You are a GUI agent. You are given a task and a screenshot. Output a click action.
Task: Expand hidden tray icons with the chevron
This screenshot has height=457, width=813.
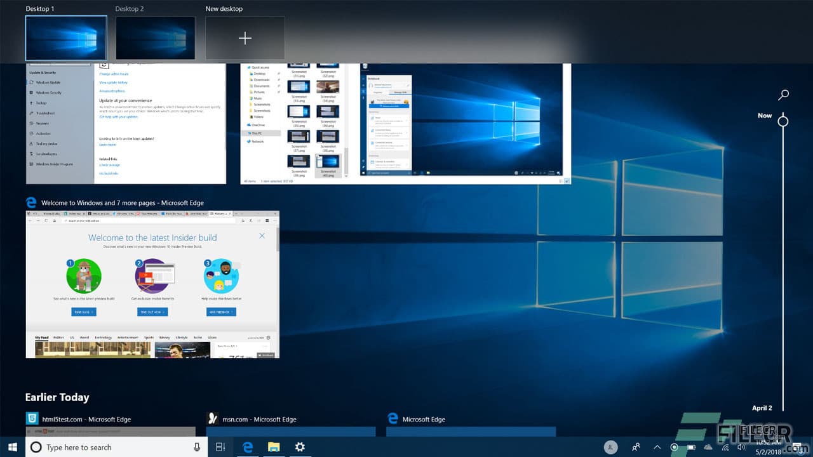(657, 447)
